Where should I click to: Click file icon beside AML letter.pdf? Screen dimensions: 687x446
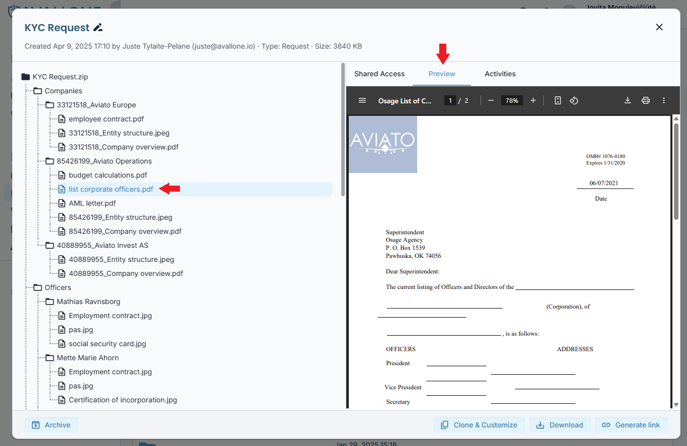[x=62, y=203]
